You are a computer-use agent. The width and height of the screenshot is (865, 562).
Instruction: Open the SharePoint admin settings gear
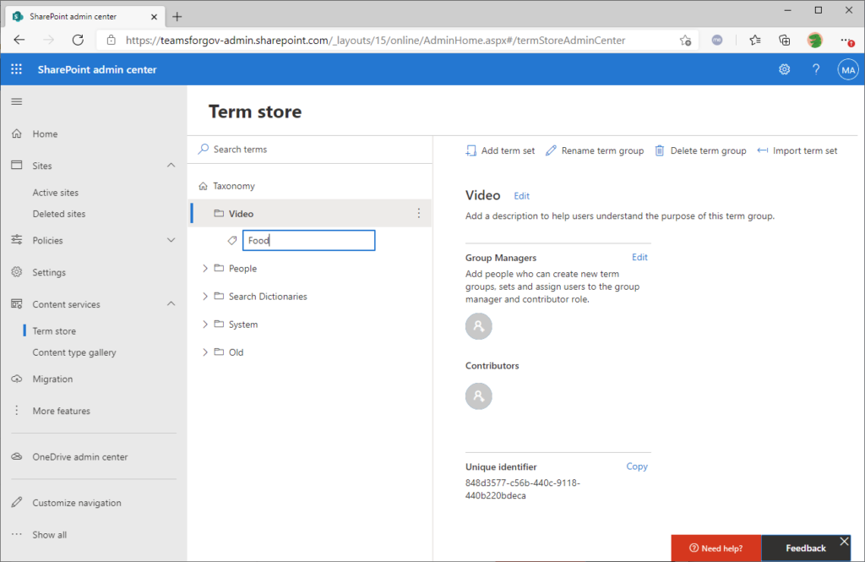[x=784, y=68]
